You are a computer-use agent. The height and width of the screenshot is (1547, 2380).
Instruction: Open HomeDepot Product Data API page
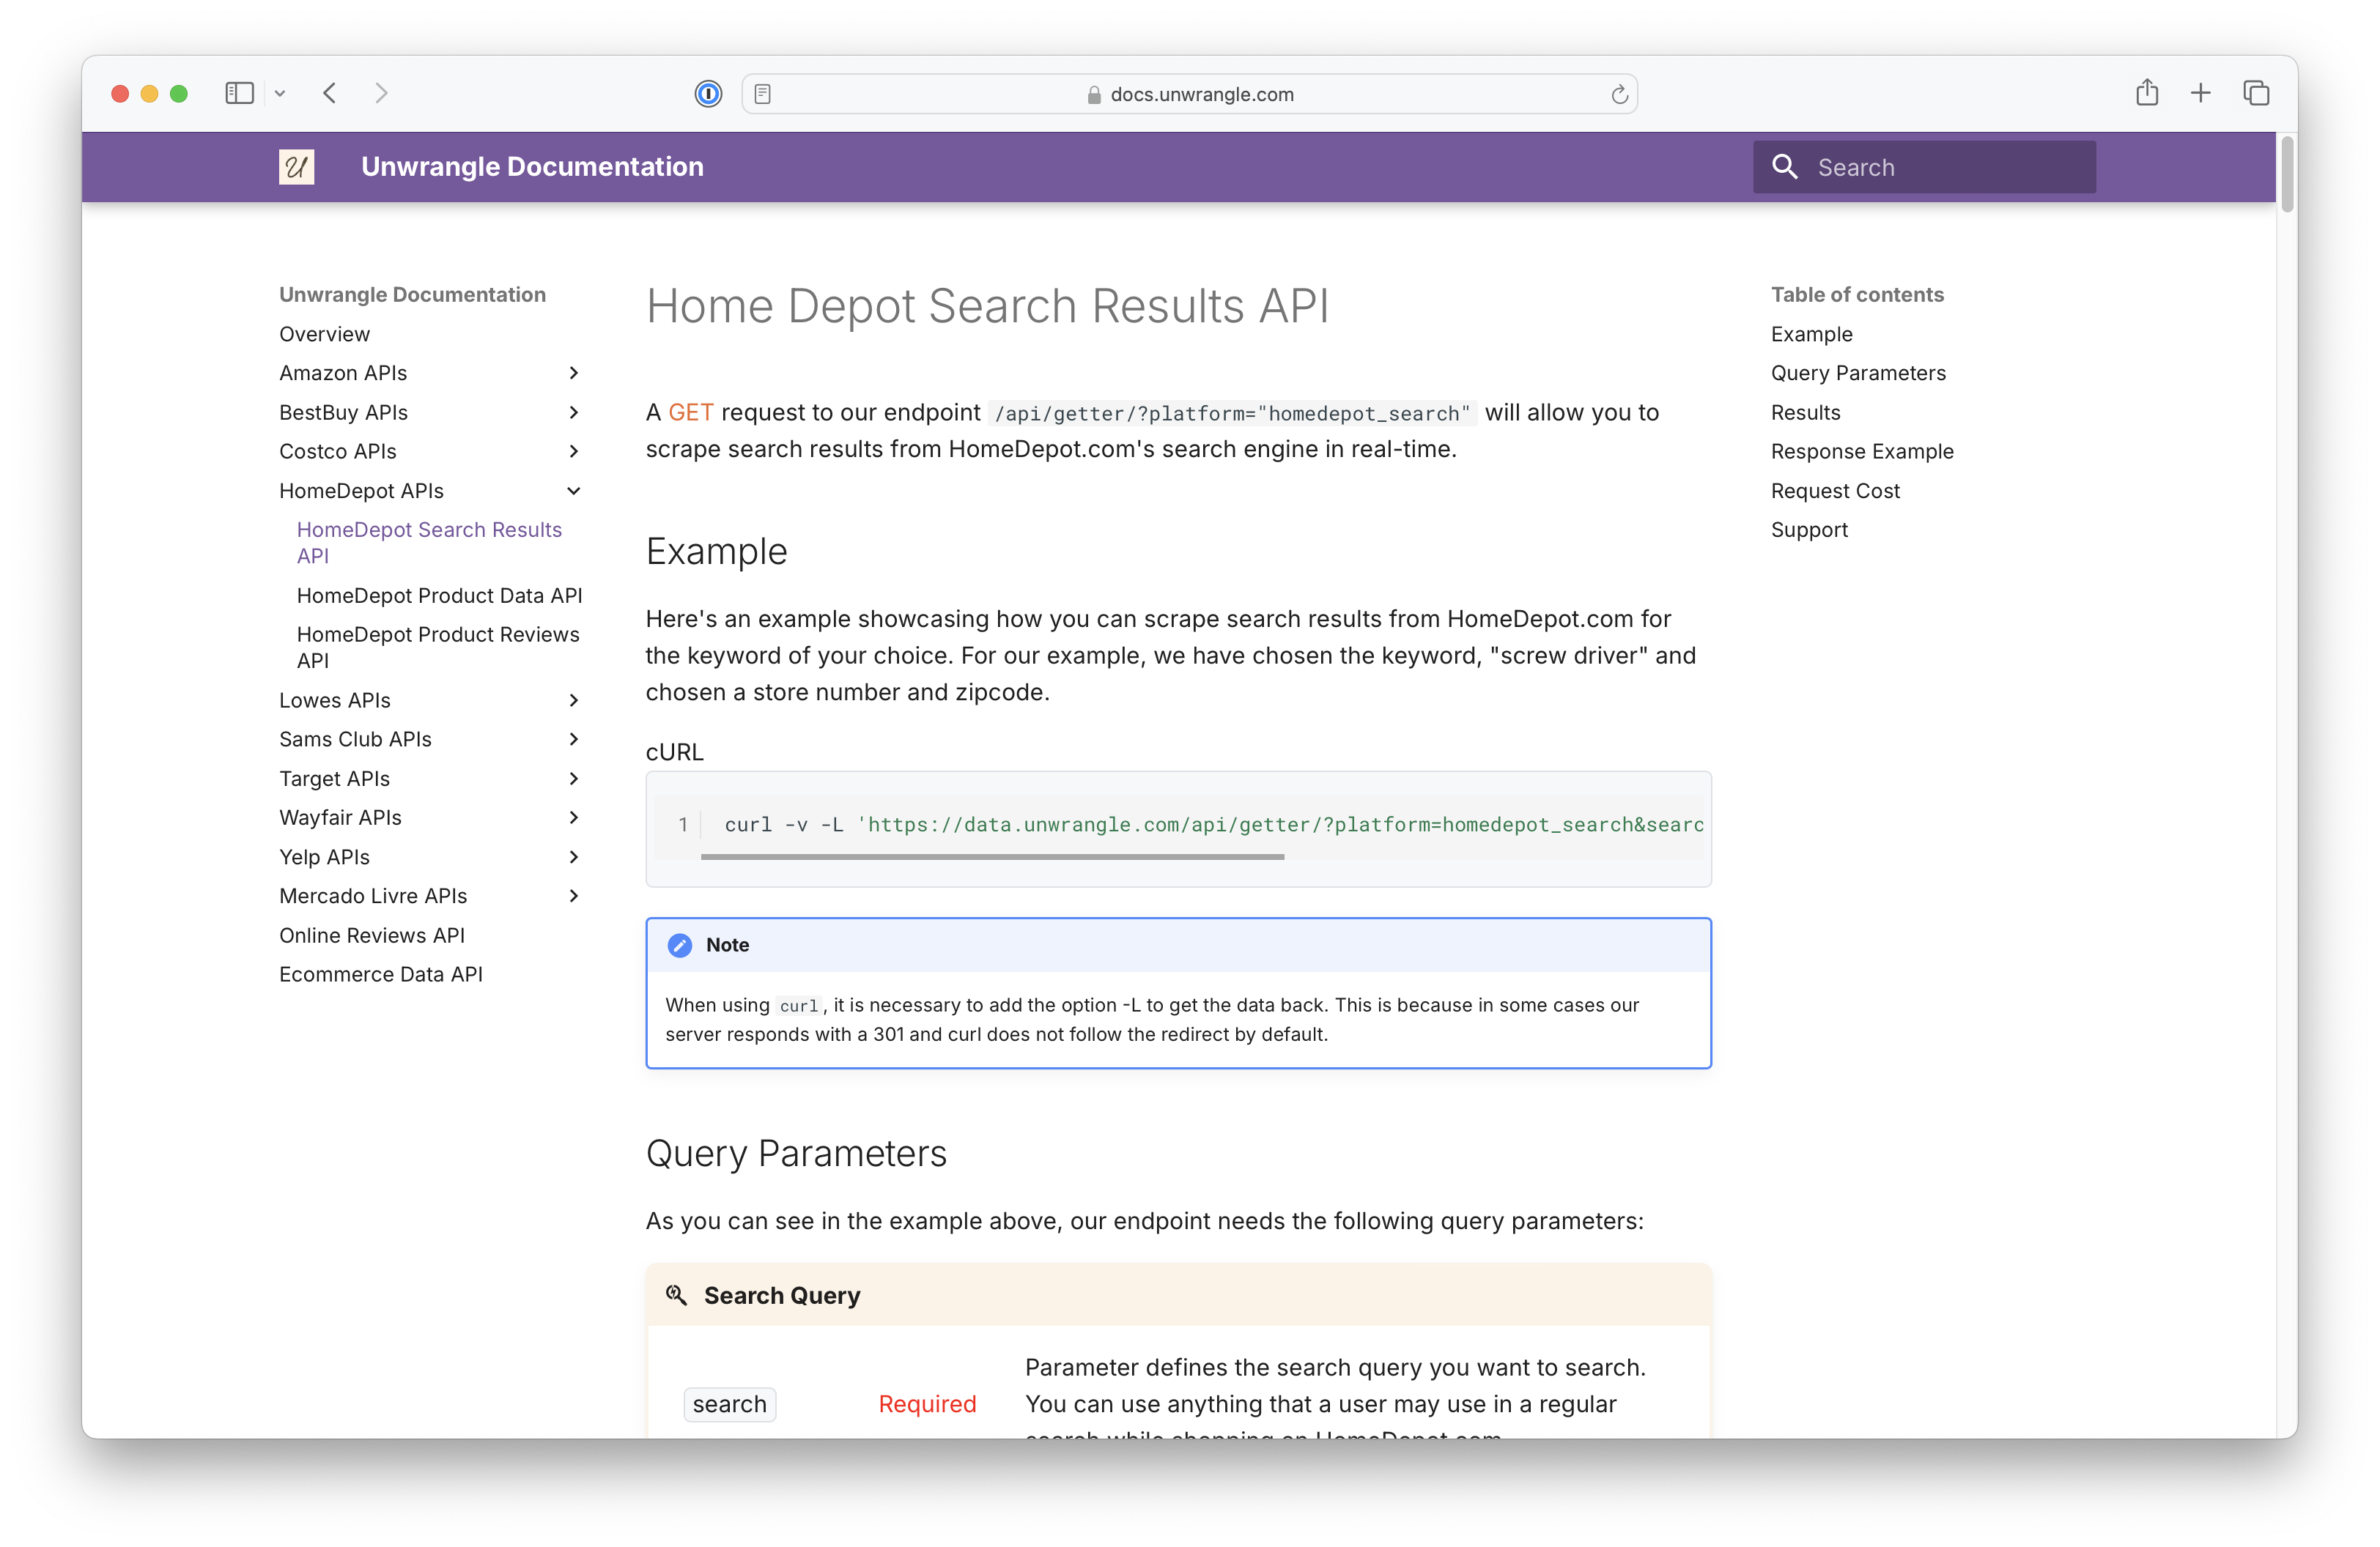click(439, 596)
